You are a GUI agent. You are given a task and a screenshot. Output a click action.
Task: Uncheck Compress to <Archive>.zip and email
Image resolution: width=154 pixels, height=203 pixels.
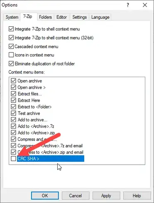click(13, 152)
